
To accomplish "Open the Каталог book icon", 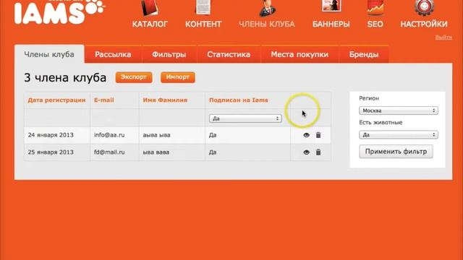I will (x=150, y=7).
